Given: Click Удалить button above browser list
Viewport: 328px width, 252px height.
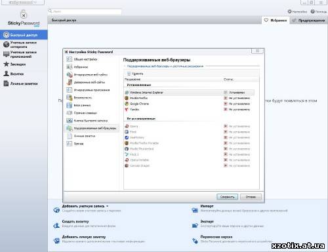Looking at the screenshot, I should pyautogui.click(x=135, y=73).
